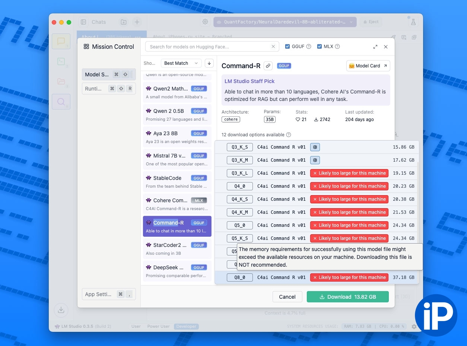
Task: Open the Model Card link
Action: pos(368,66)
